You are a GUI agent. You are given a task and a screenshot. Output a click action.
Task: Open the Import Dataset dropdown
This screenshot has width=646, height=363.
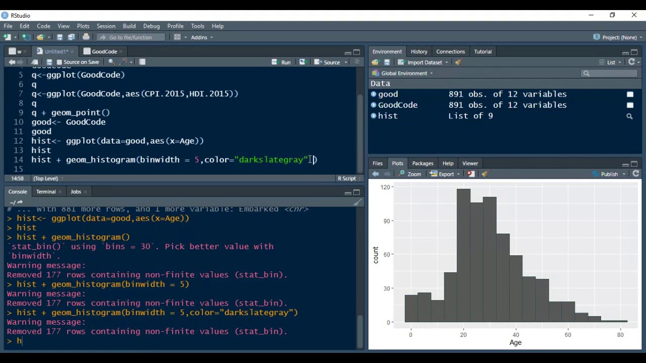coord(423,62)
